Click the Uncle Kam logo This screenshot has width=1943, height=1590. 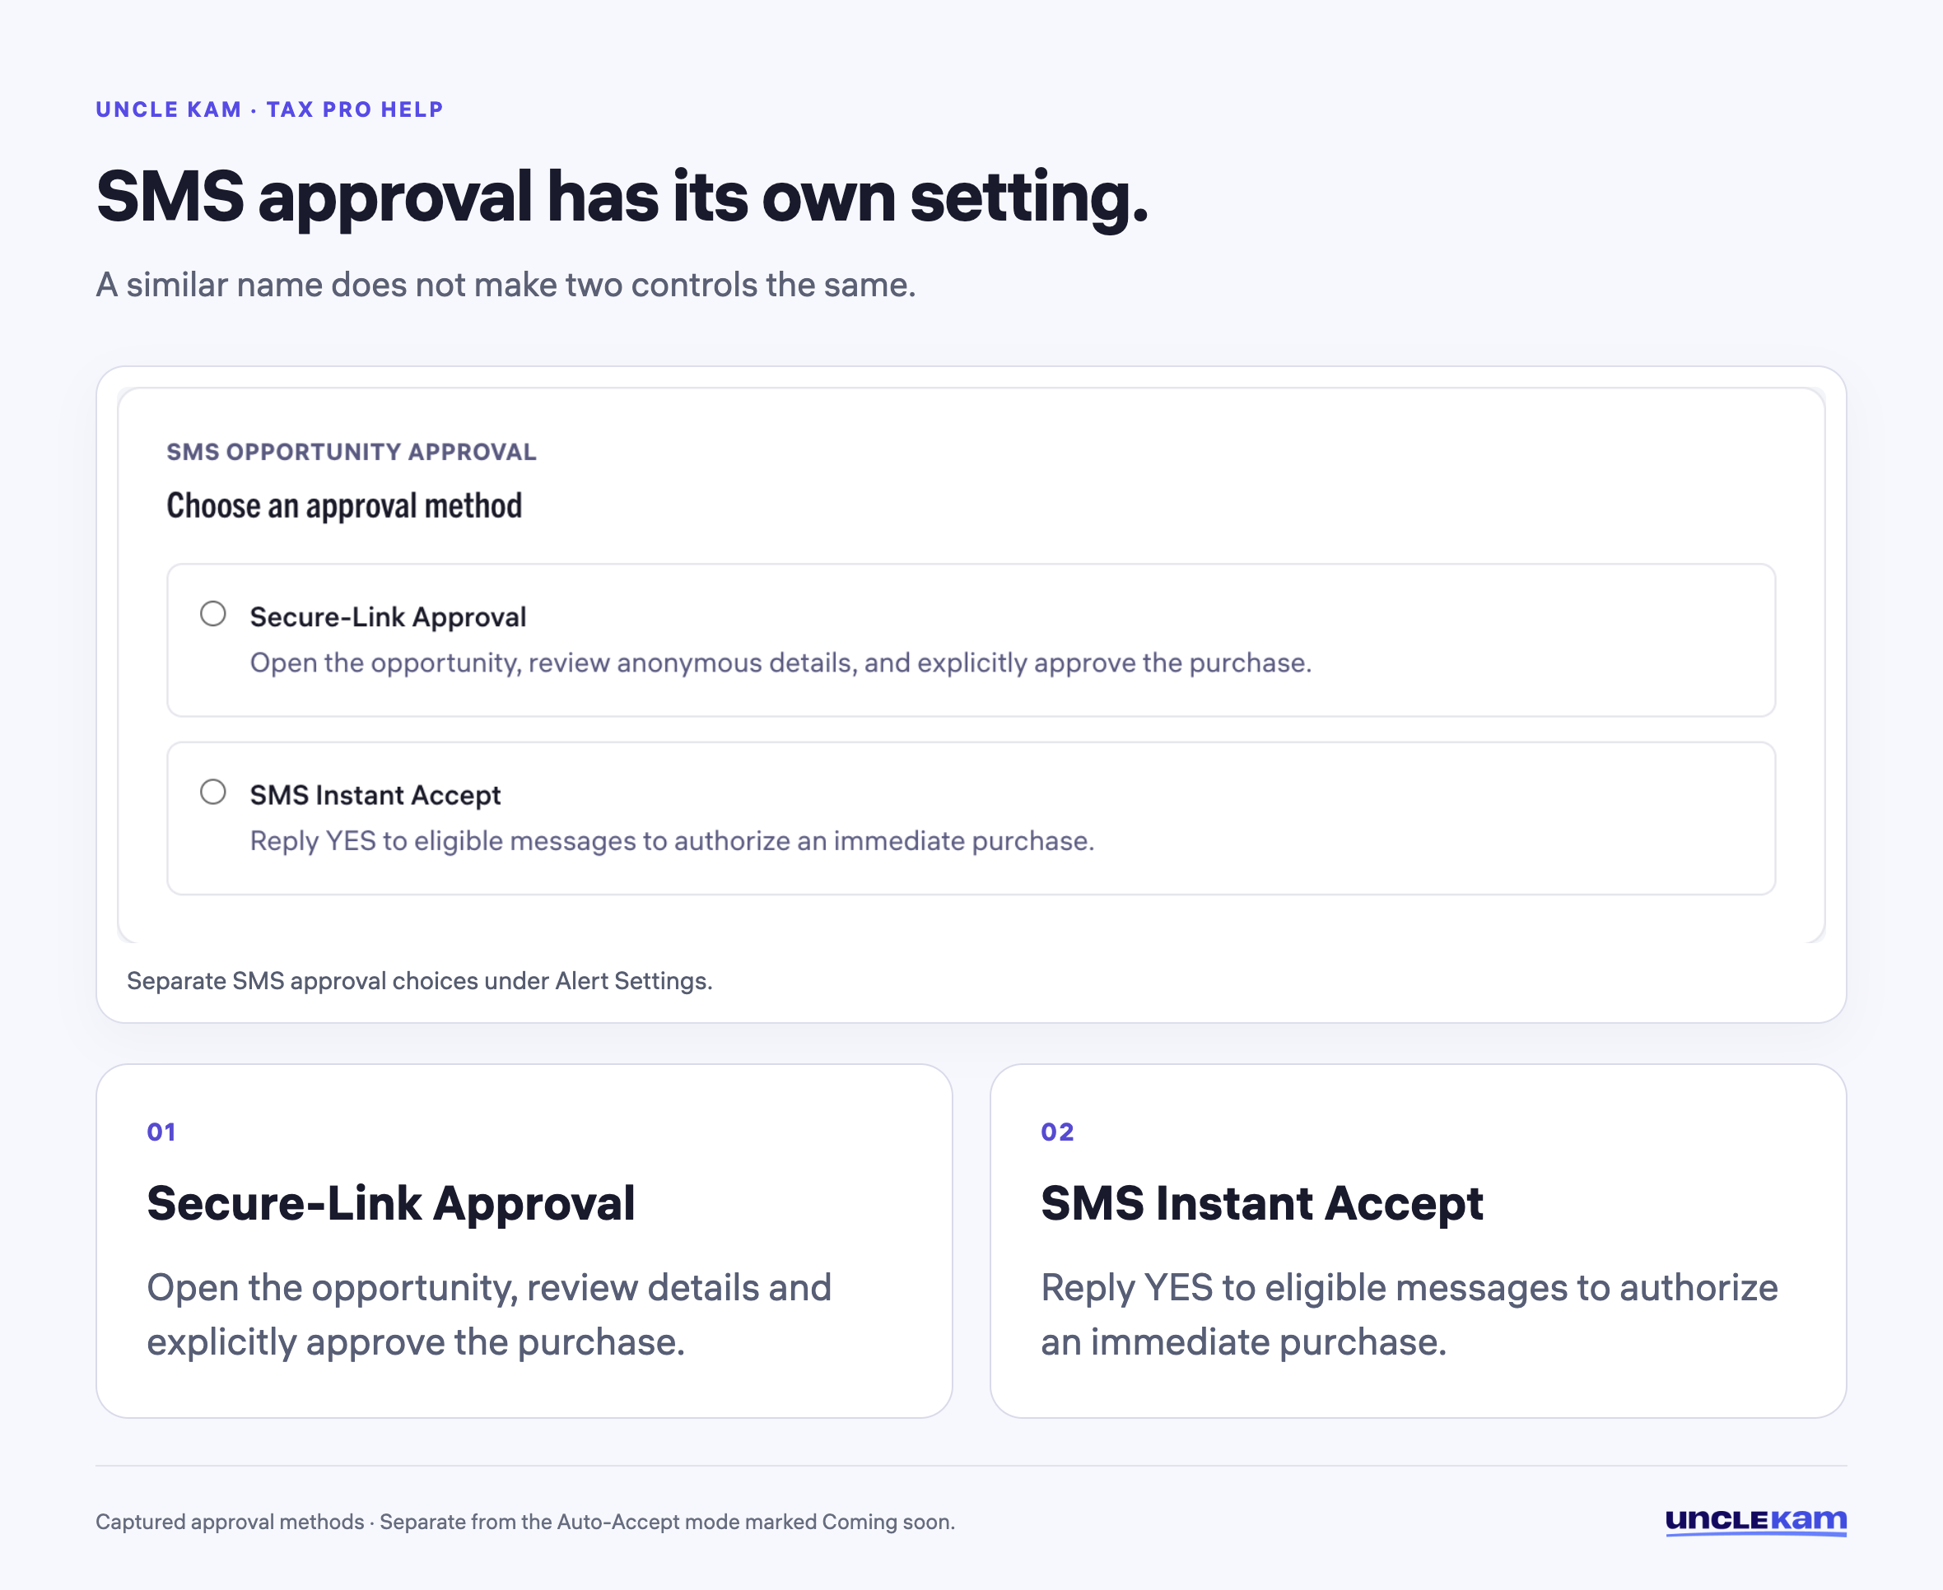pos(1755,1522)
